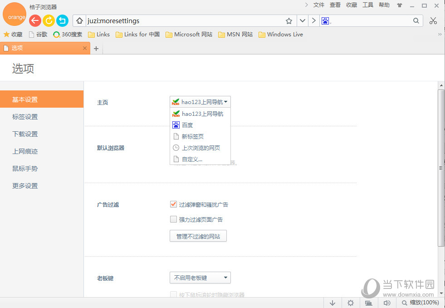This screenshot has width=445, height=308.
Task: Choose 百度 from the homepage list
Action: 187,125
